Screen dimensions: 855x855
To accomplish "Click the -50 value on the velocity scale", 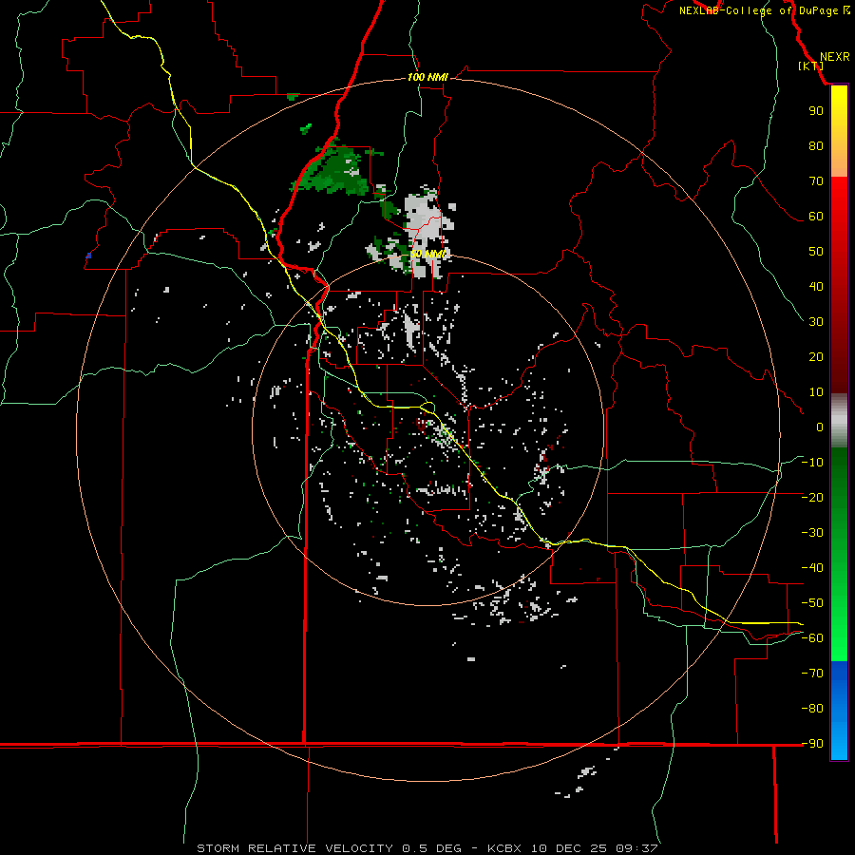I will point(812,602).
